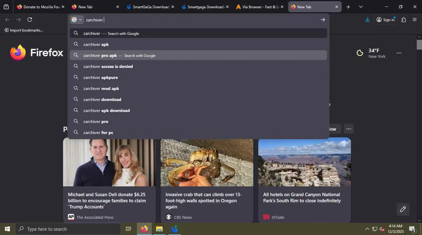Expand the List all tabs chevron
This screenshot has width=422, height=235.
(361, 7)
